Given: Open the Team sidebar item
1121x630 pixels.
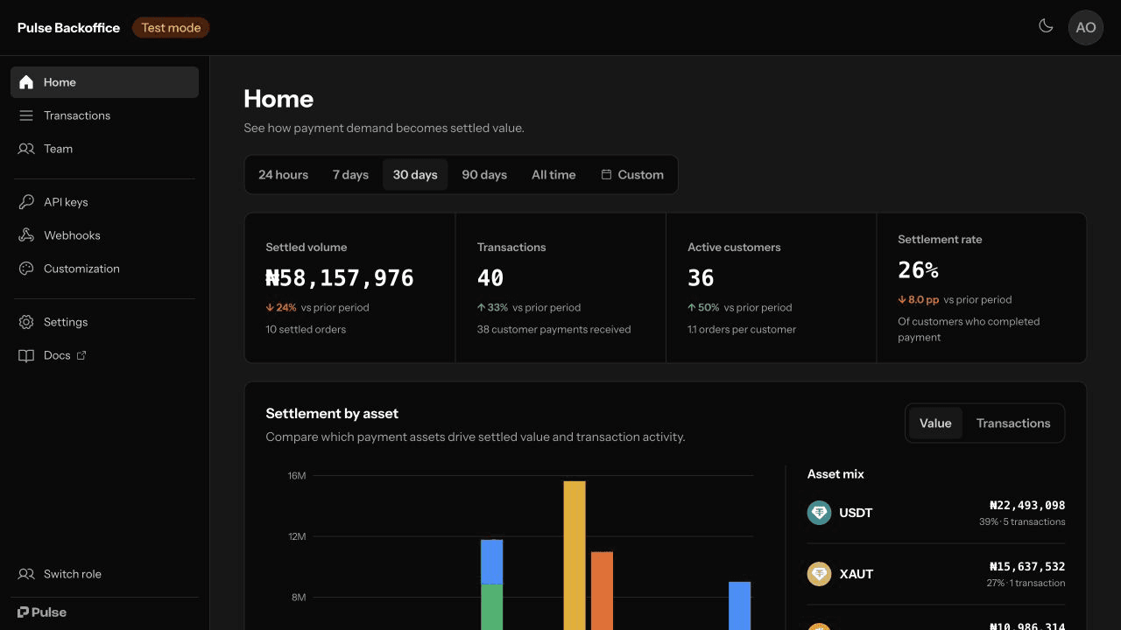Looking at the screenshot, I should (104, 149).
